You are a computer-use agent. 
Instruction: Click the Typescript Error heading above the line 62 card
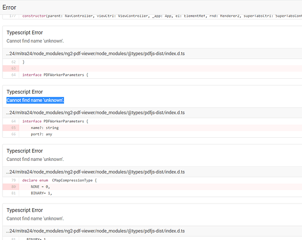24,33
